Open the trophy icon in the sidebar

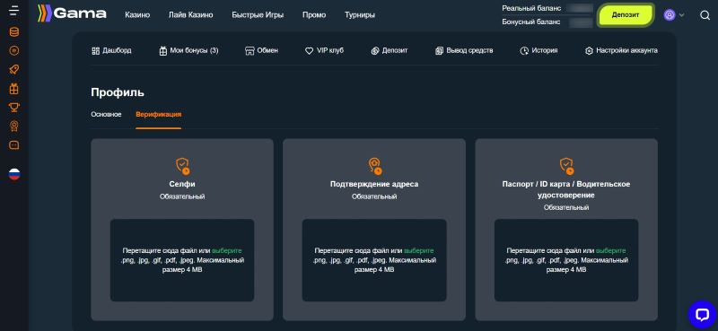(x=14, y=108)
